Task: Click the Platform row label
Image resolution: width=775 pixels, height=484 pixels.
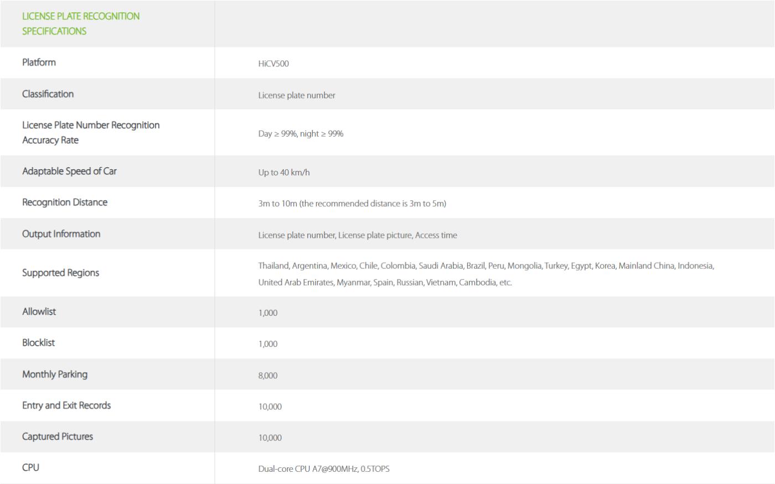Action: pos(39,63)
